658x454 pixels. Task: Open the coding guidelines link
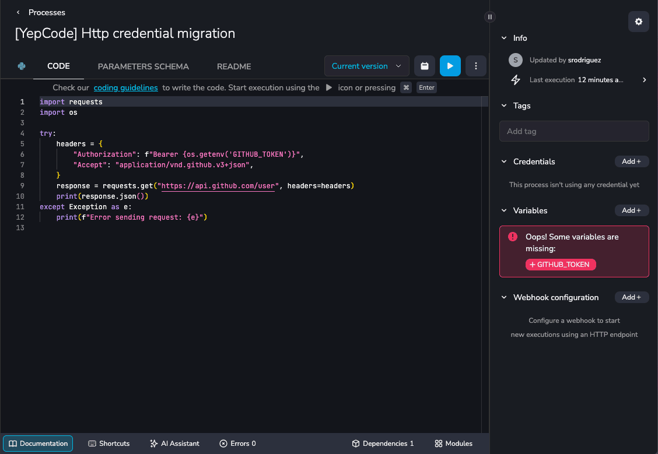tap(125, 87)
